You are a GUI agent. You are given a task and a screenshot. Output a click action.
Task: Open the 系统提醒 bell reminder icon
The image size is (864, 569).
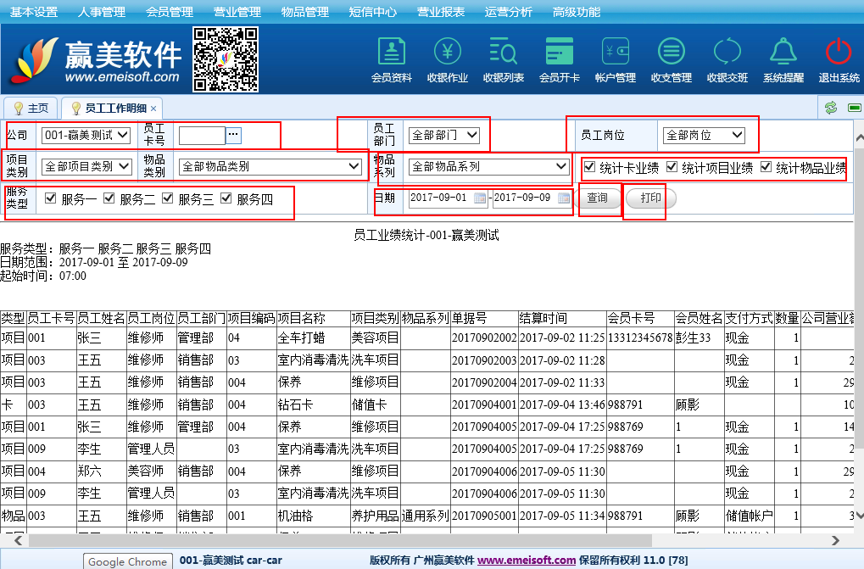pos(783,53)
